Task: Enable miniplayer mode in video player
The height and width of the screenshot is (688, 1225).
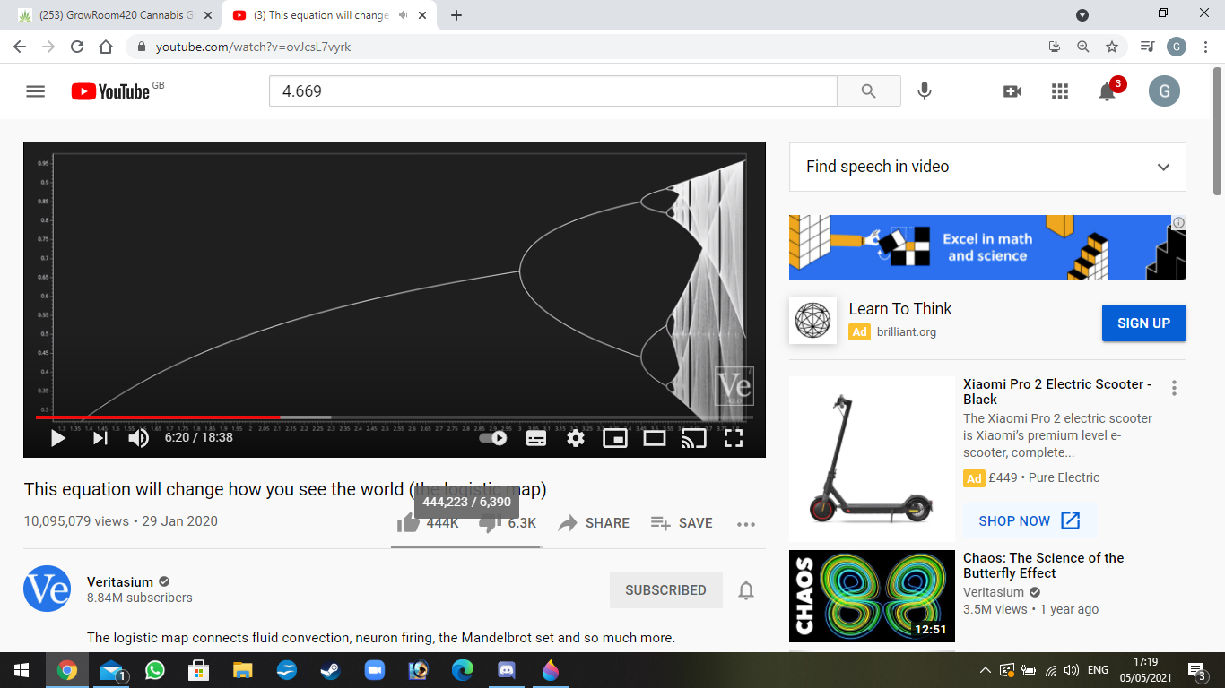Action: [615, 438]
